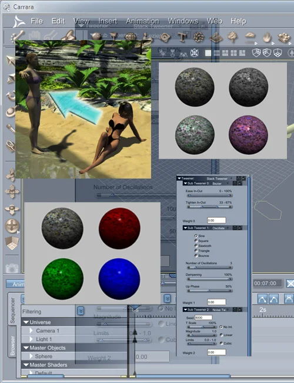Select the Sphere row under Master Objects
This screenshot has height=383, width=294.
[74, 356]
